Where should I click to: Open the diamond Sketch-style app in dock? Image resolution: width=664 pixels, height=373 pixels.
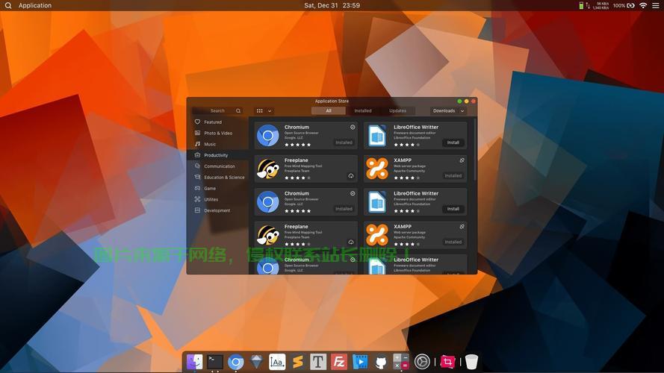pyautogui.click(x=256, y=362)
